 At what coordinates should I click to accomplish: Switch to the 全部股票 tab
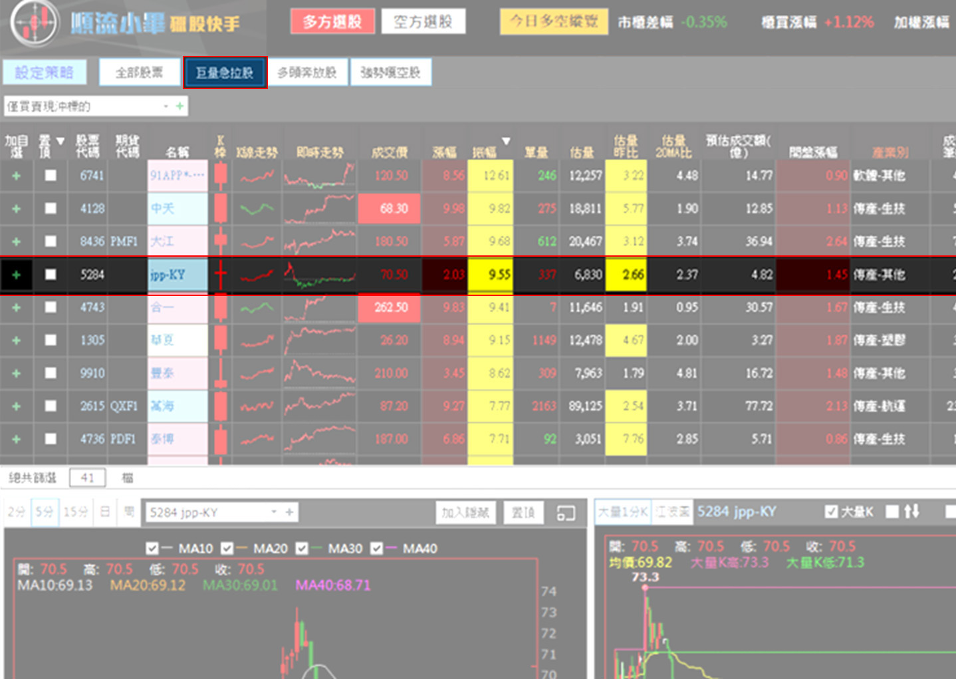pyautogui.click(x=140, y=72)
